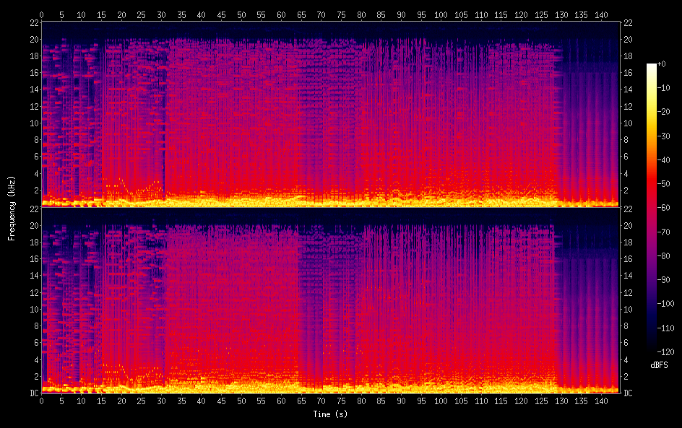Click the -120 label on the dBFS scale
682x428 pixels.
coord(668,353)
